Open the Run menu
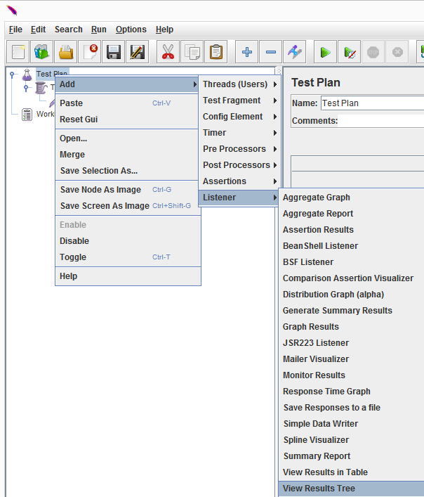 coord(99,30)
